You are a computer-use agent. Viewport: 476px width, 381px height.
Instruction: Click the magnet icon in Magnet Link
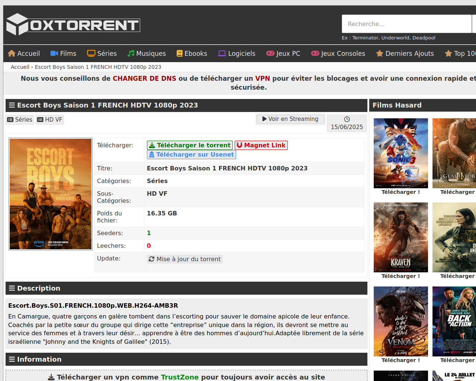[239, 145]
